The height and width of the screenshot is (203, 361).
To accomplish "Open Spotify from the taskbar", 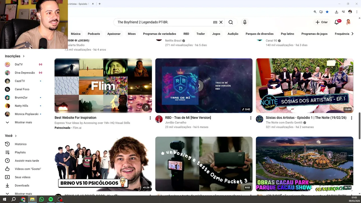I will (51, 199).
